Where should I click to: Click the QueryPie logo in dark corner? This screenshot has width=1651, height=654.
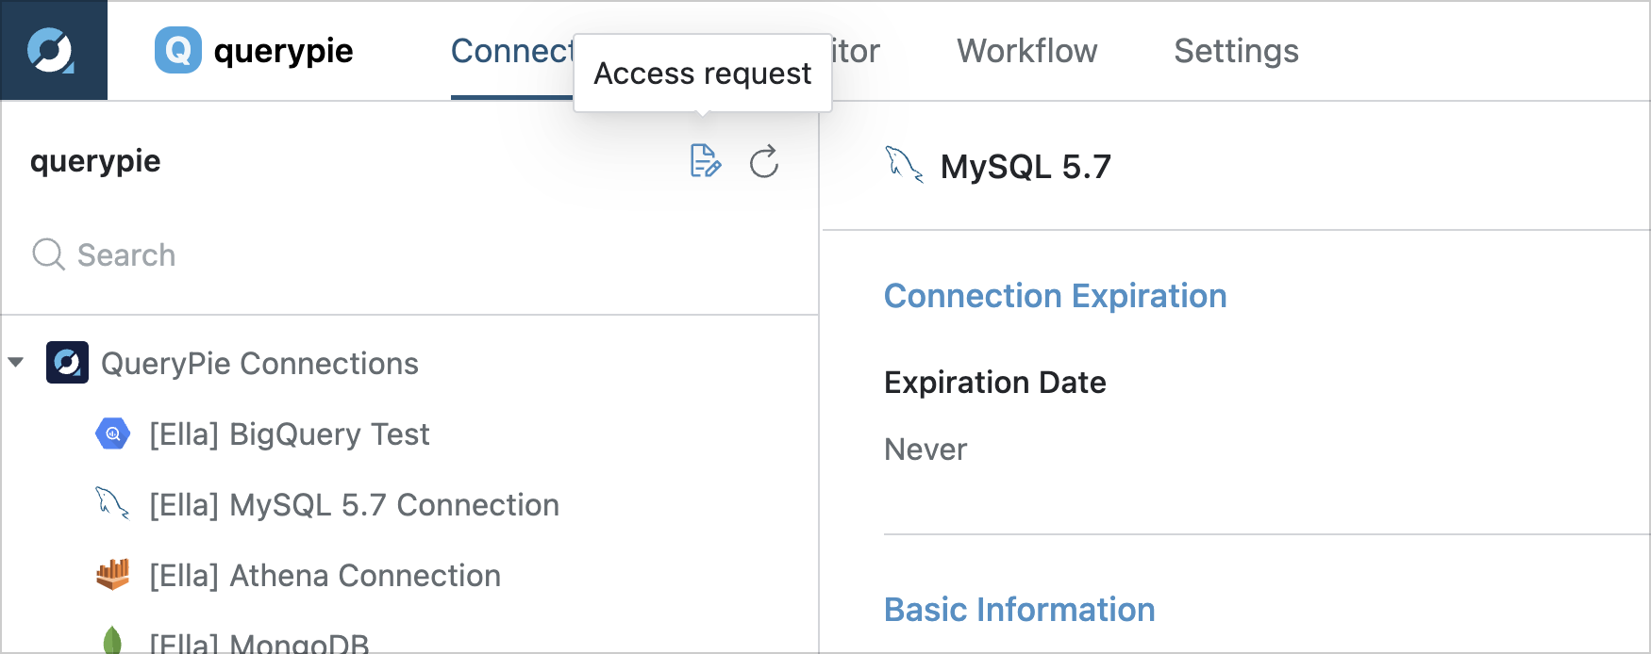51,51
